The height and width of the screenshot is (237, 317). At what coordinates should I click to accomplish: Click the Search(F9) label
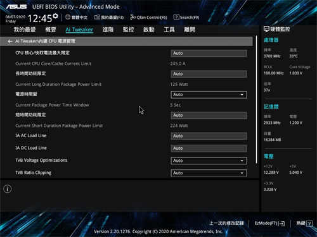(190, 17)
